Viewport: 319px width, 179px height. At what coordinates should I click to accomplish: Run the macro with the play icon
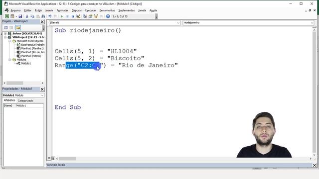(62, 16)
